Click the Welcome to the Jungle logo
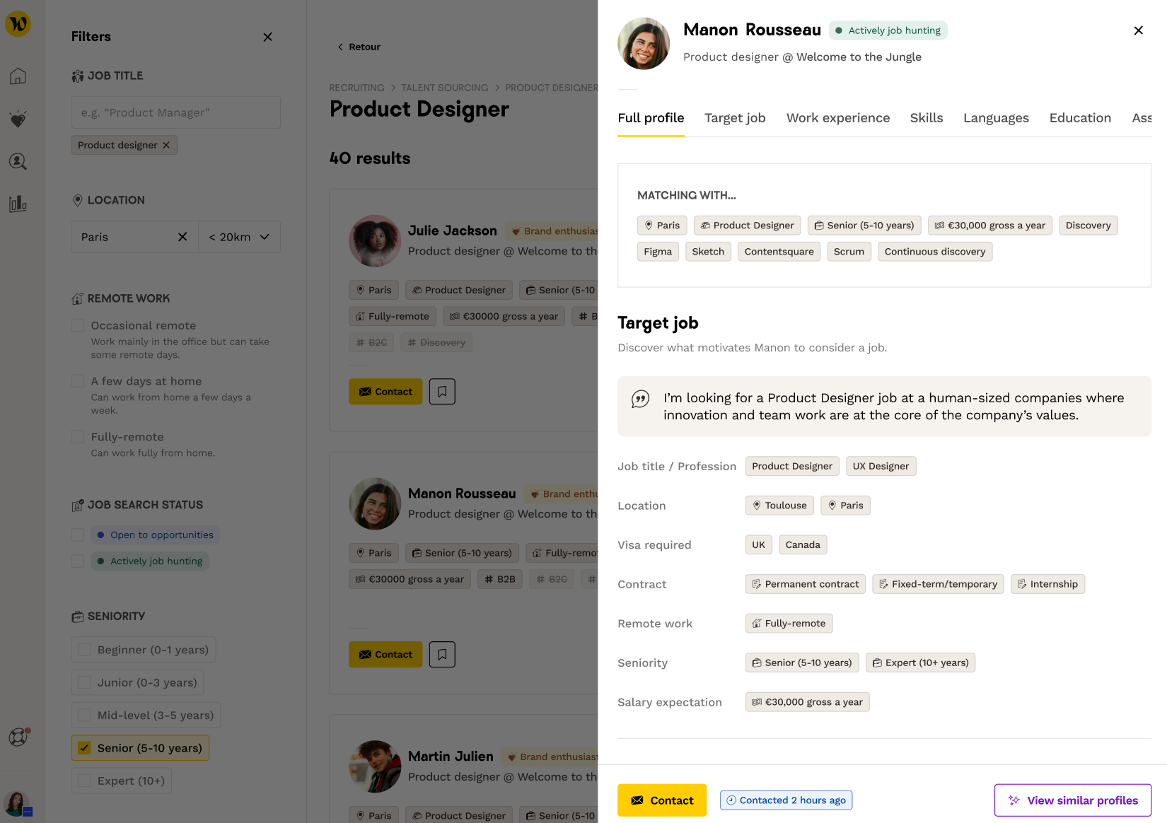 (x=18, y=24)
